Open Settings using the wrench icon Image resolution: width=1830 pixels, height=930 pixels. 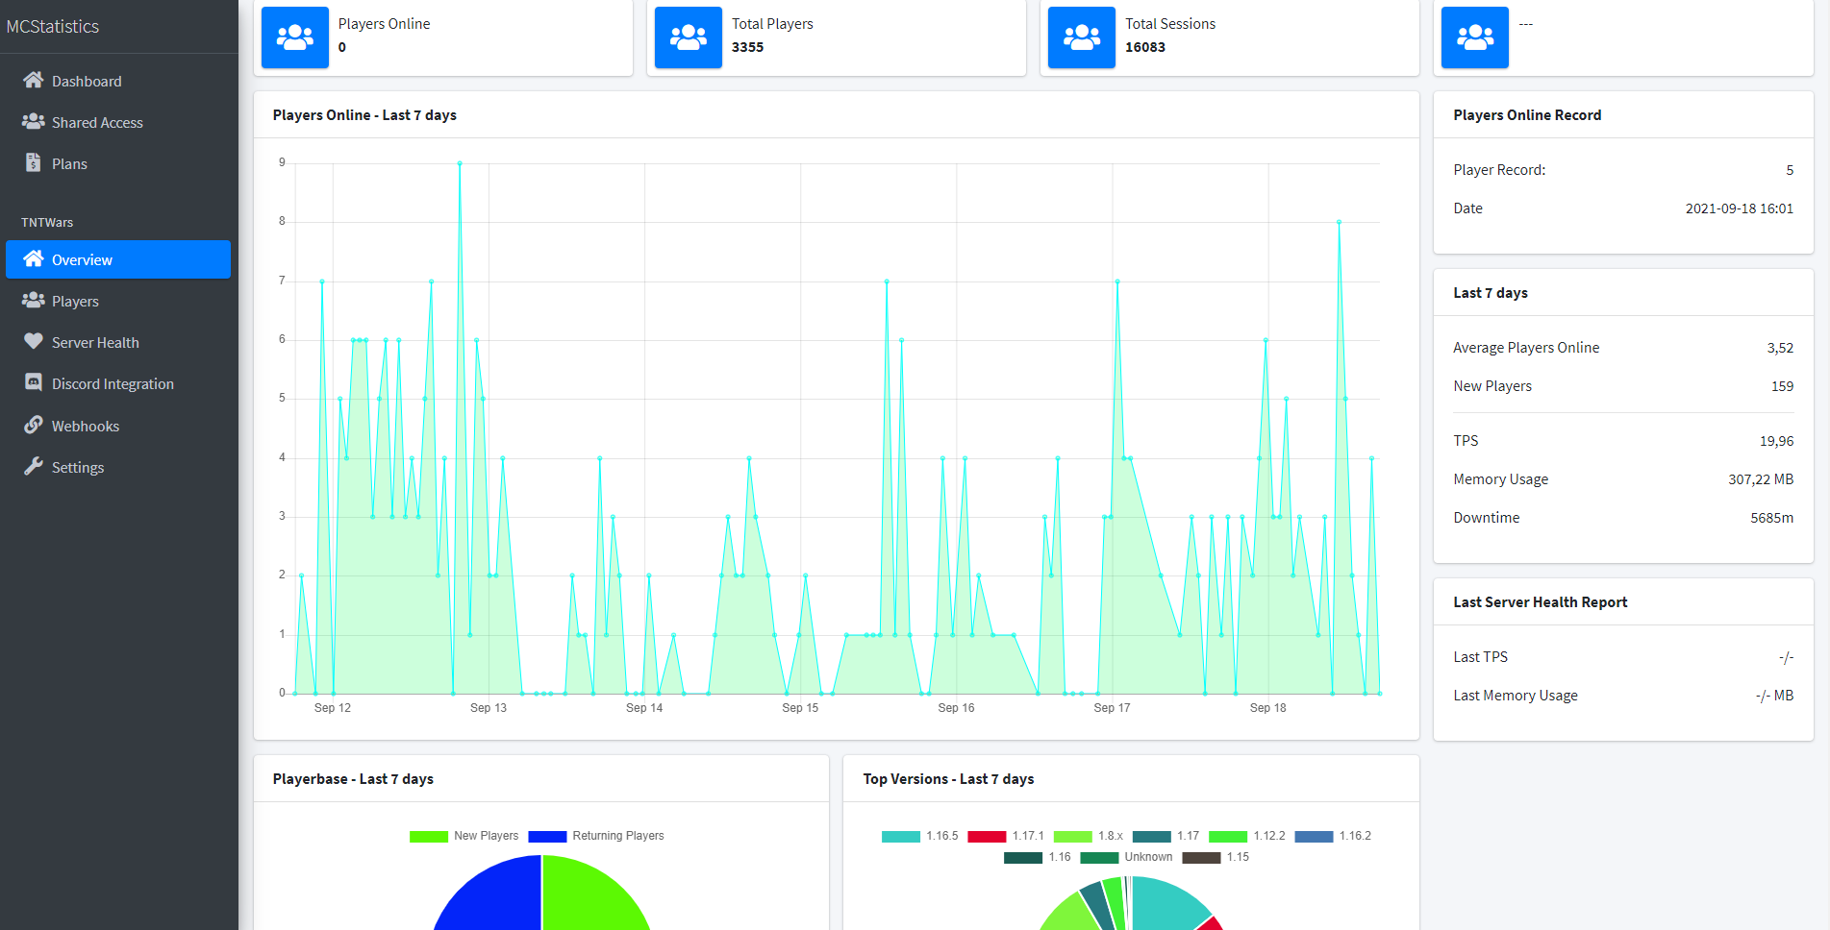click(x=35, y=467)
